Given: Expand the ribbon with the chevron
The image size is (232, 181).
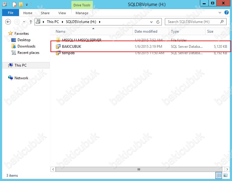Looking at the screenshot, I should point(220,13).
